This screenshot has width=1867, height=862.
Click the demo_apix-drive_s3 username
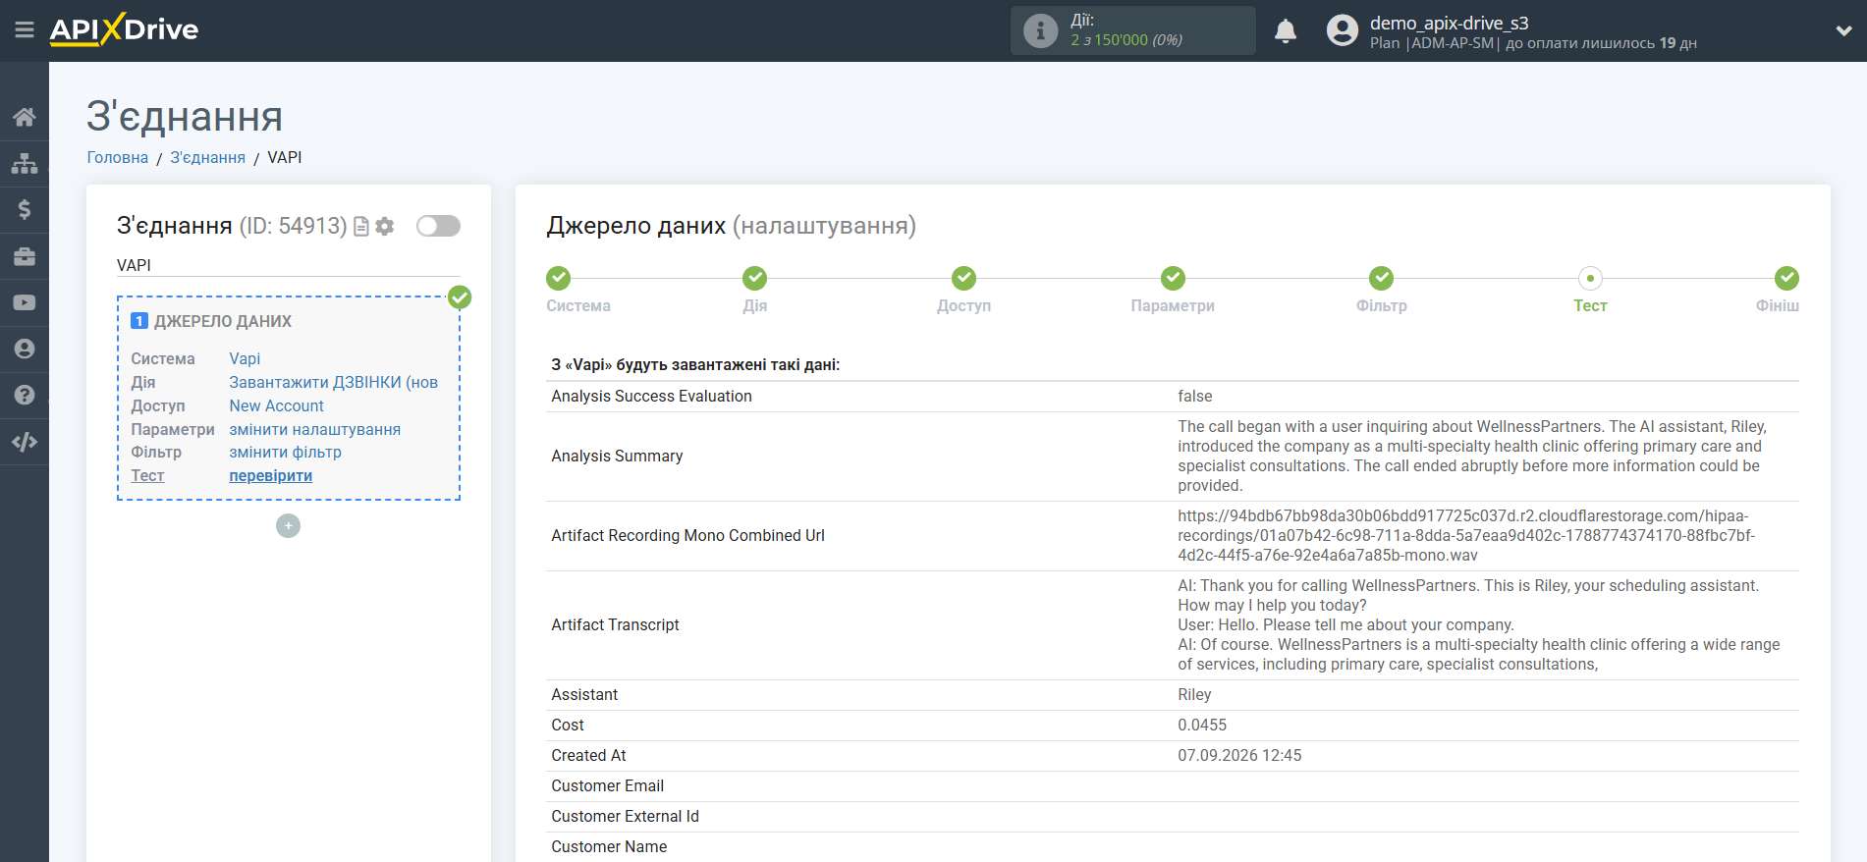tap(1449, 23)
